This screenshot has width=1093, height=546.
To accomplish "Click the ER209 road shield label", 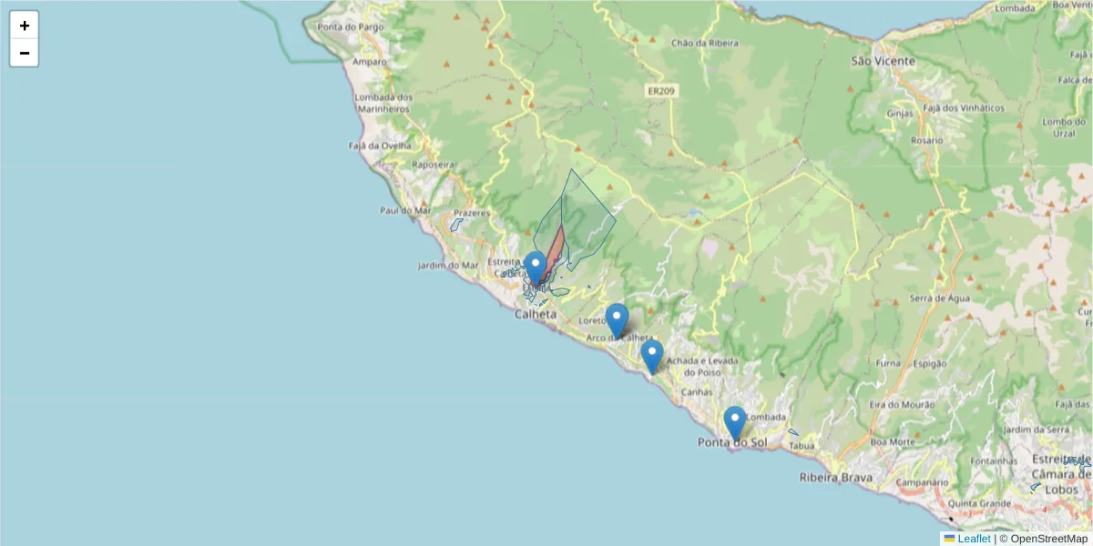I will pyautogui.click(x=661, y=91).
